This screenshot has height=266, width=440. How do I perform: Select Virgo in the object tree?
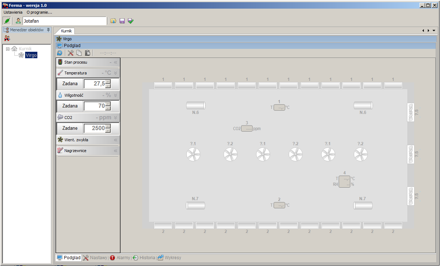pyautogui.click(x=31, y=55)
